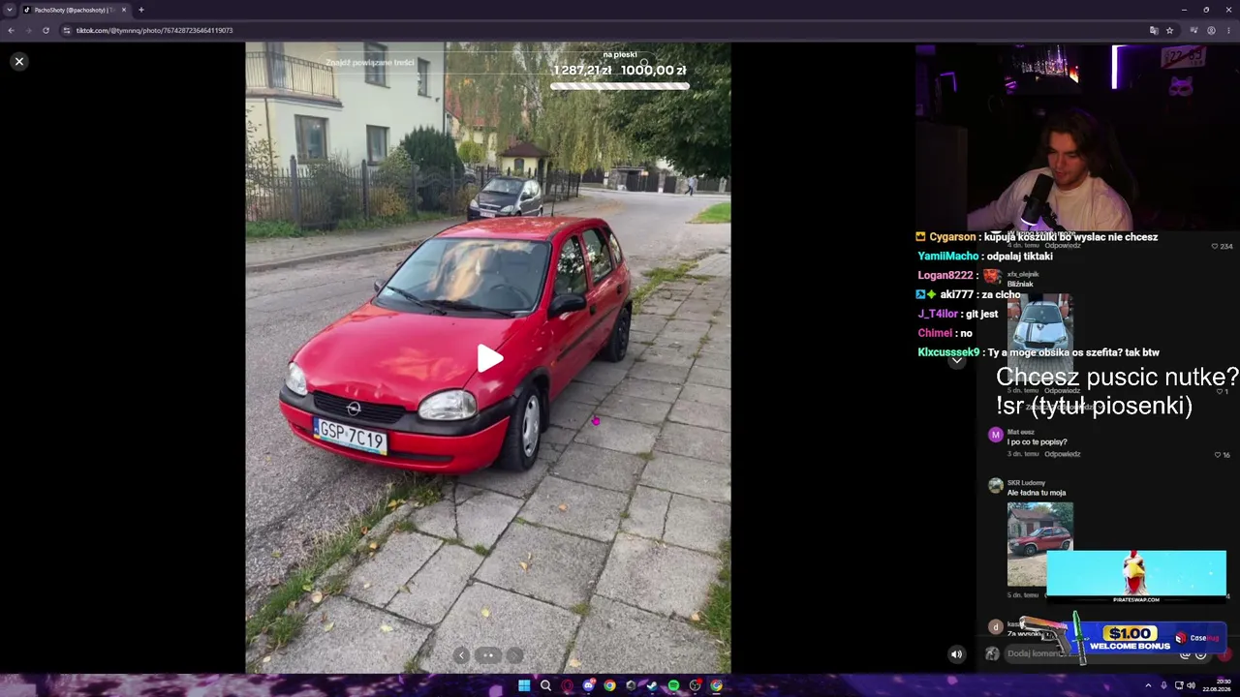Viewport: 1240px width, 697px height.
Task: Launch Opera GX from the taskbar
Action: point(567,685)
